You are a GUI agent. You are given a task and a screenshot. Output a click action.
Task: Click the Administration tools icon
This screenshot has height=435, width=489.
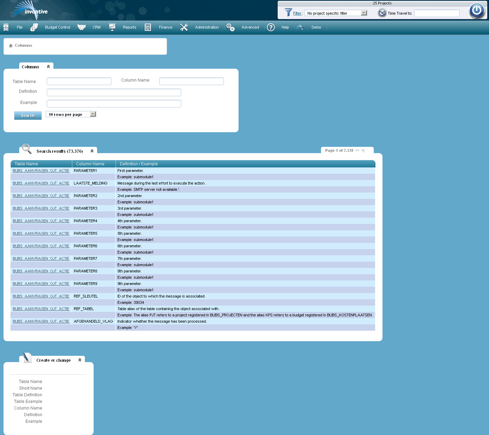184,27
